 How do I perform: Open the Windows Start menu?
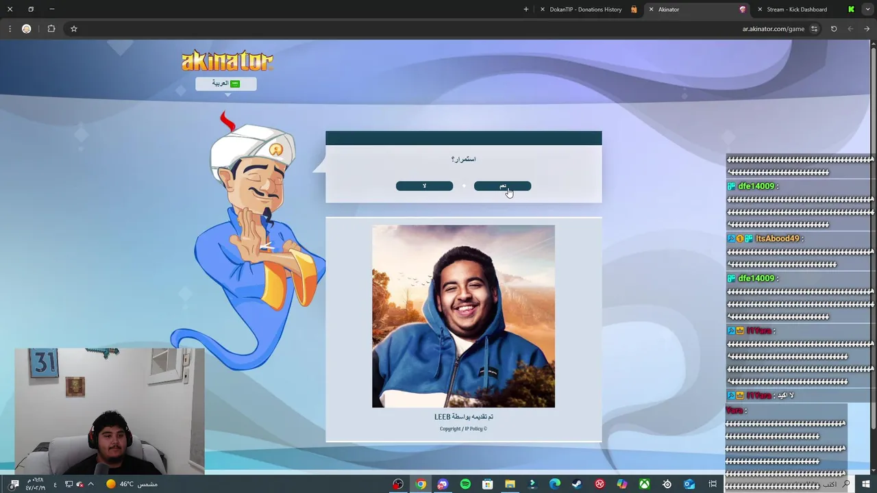866,484
